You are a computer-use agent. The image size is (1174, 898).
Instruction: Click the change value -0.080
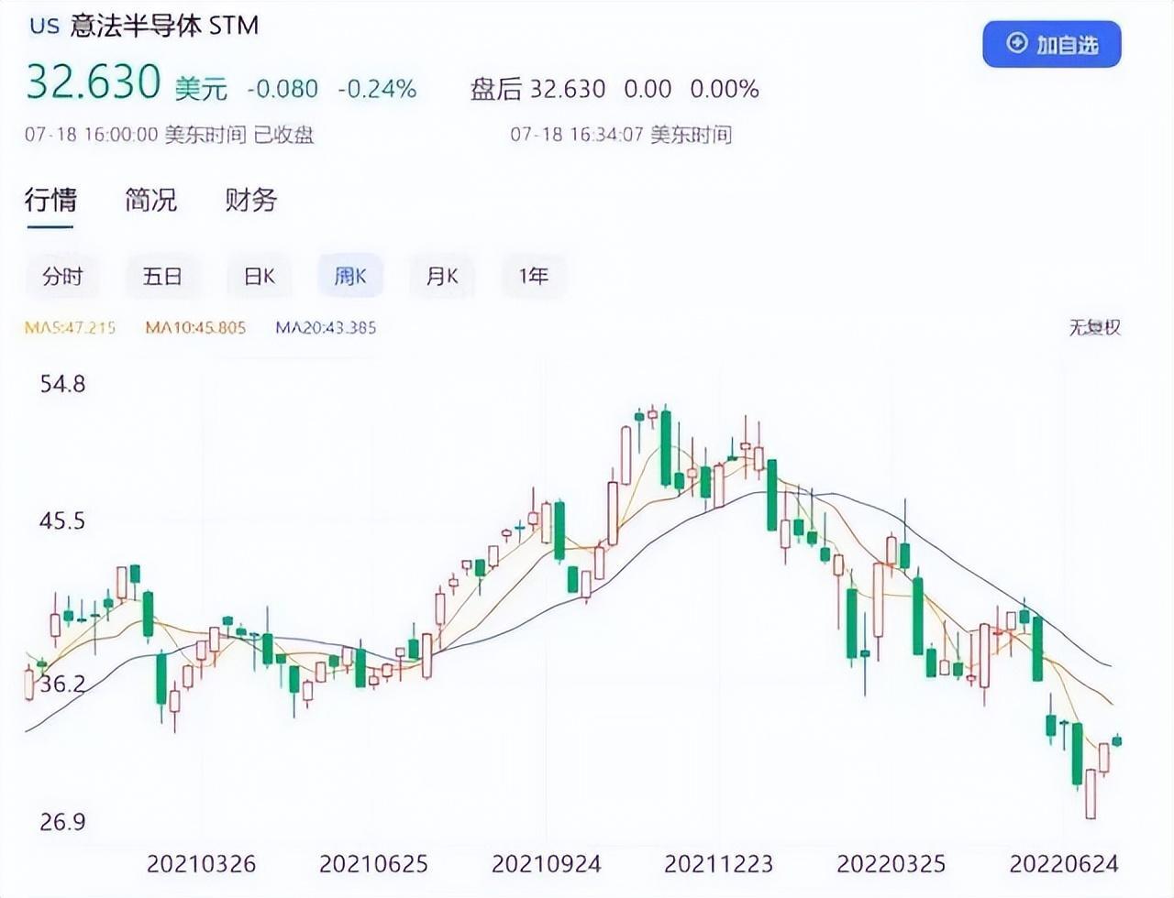point(282,89)
